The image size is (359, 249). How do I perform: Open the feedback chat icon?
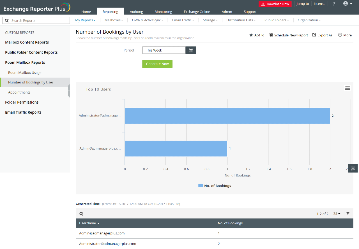[353, 168]
